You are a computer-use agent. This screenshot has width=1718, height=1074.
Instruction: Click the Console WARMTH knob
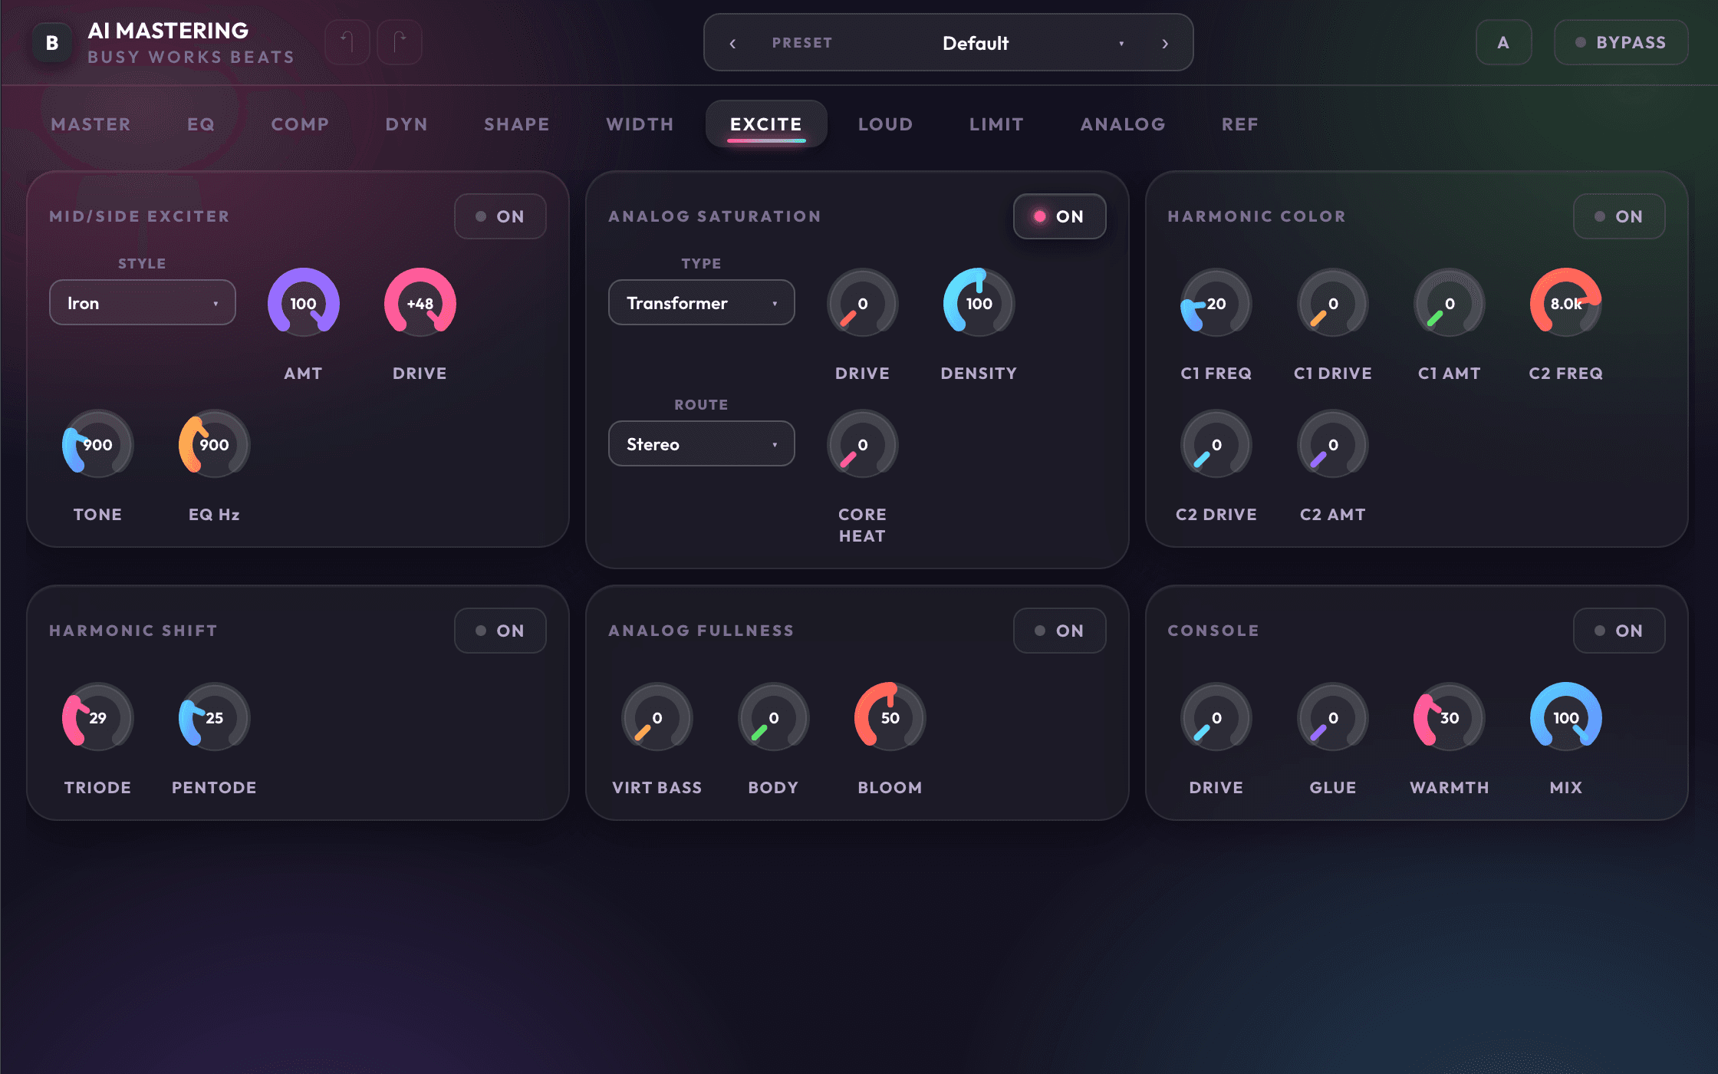[x=1449, y=717]
